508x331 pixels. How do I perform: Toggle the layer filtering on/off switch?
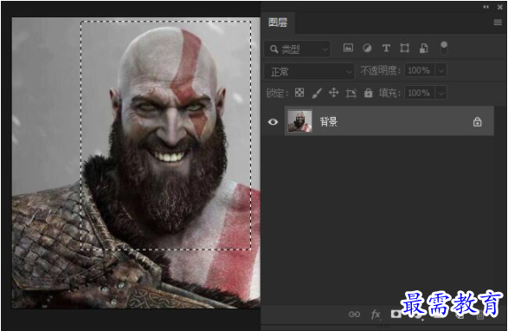[444, 48]
